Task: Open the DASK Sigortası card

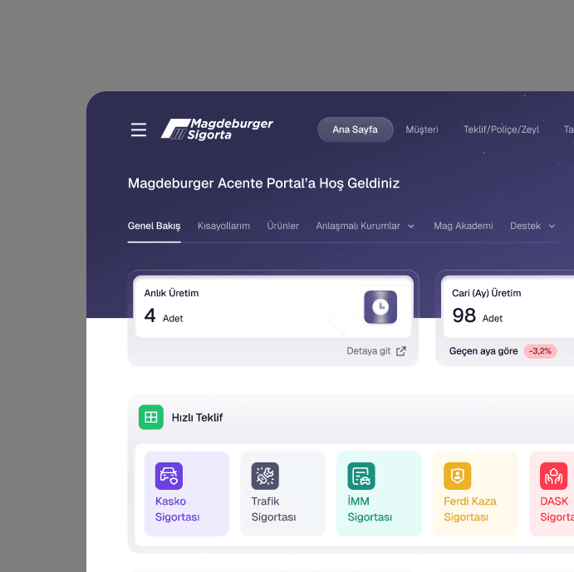Action: (552, 494)
